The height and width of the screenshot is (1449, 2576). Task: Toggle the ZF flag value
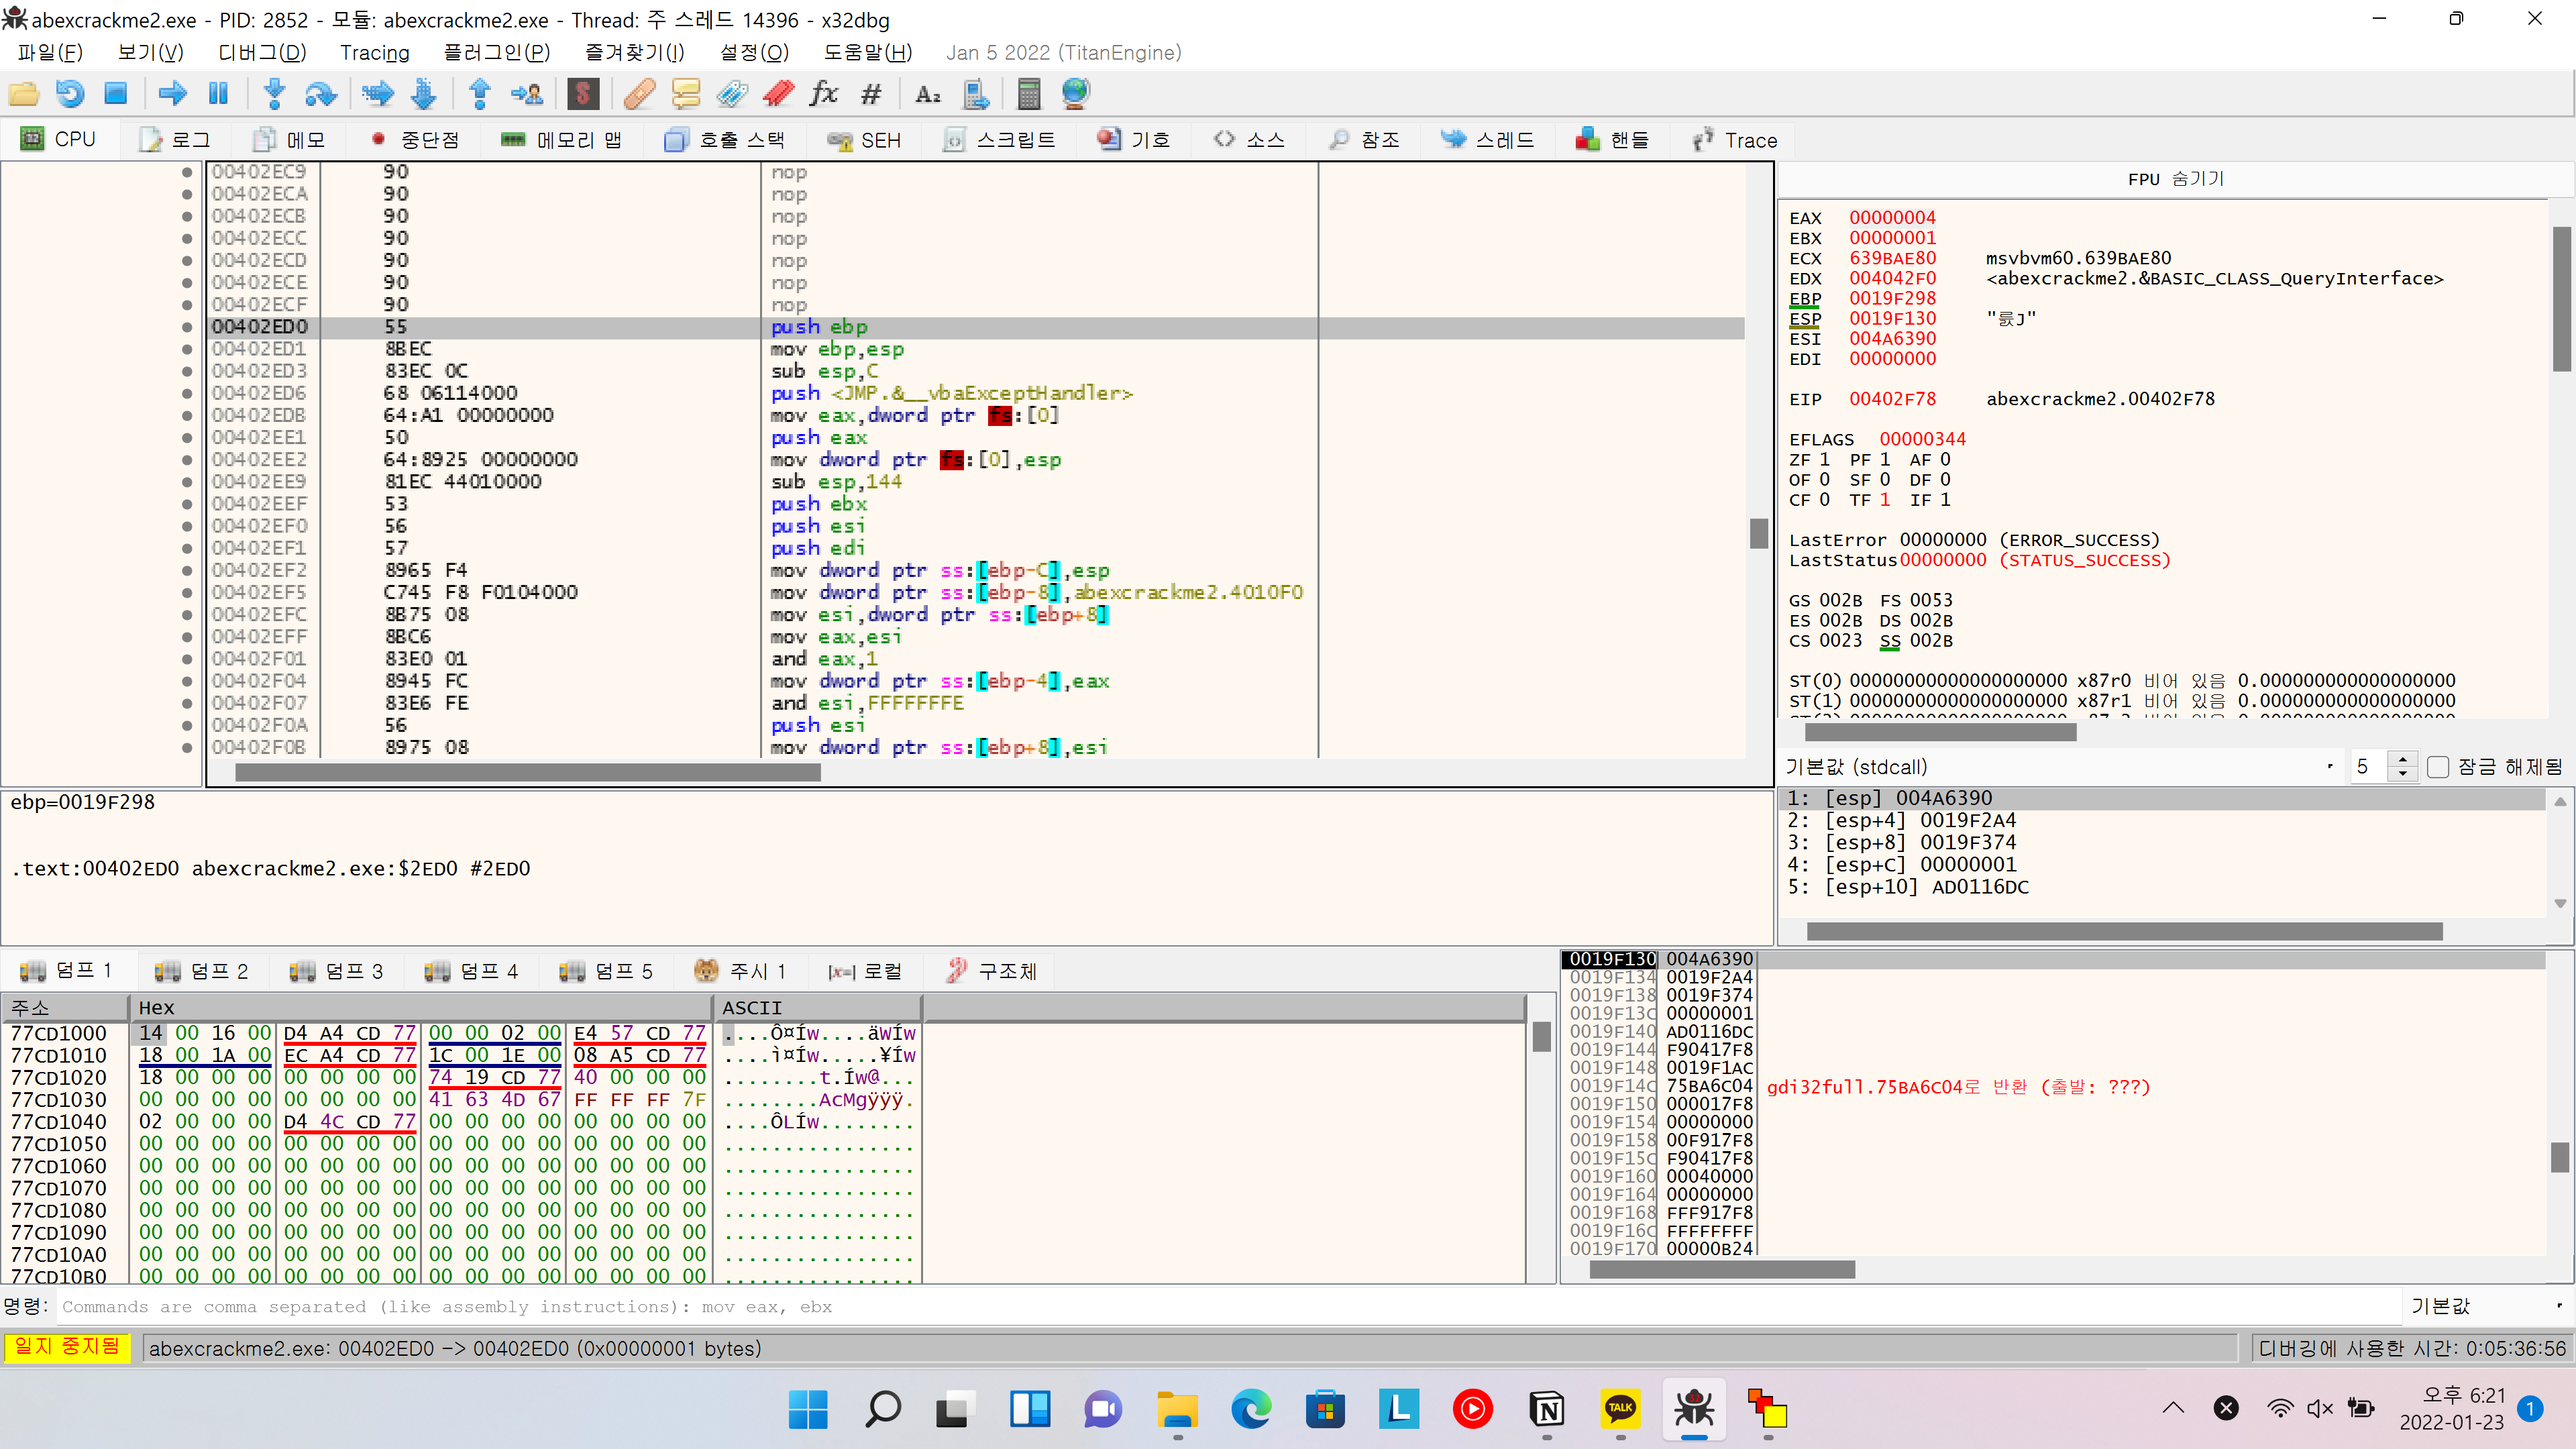coord(1824,460)
